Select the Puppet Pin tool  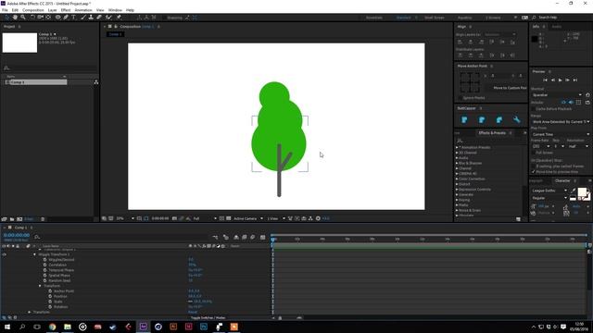(x=119, y=18)
